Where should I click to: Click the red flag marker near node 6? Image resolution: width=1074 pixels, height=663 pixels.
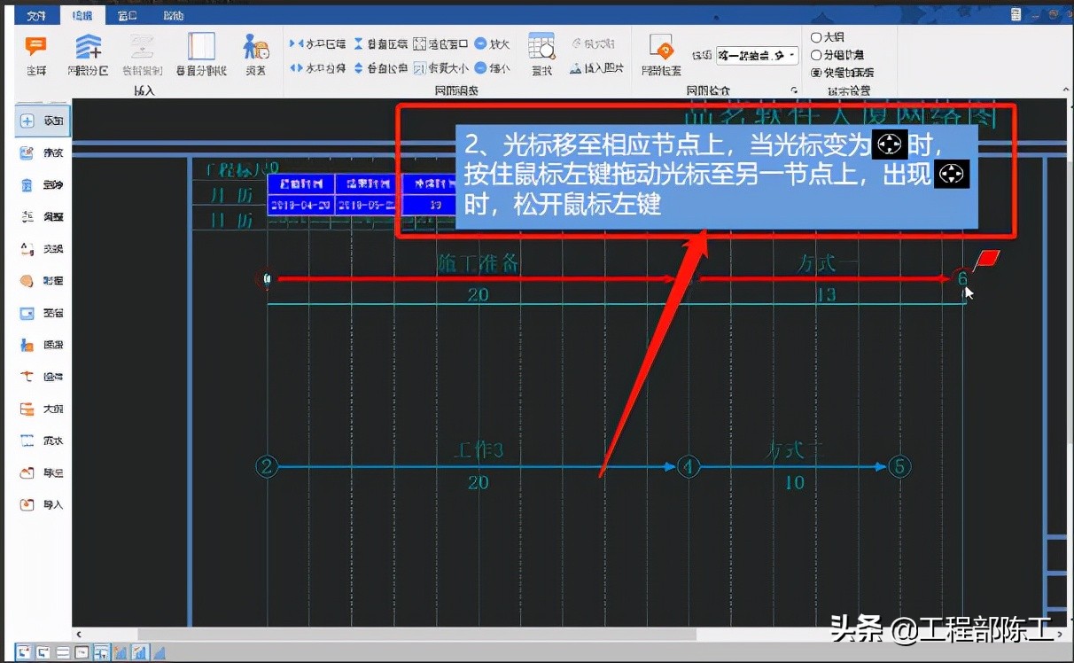[986, 260]
